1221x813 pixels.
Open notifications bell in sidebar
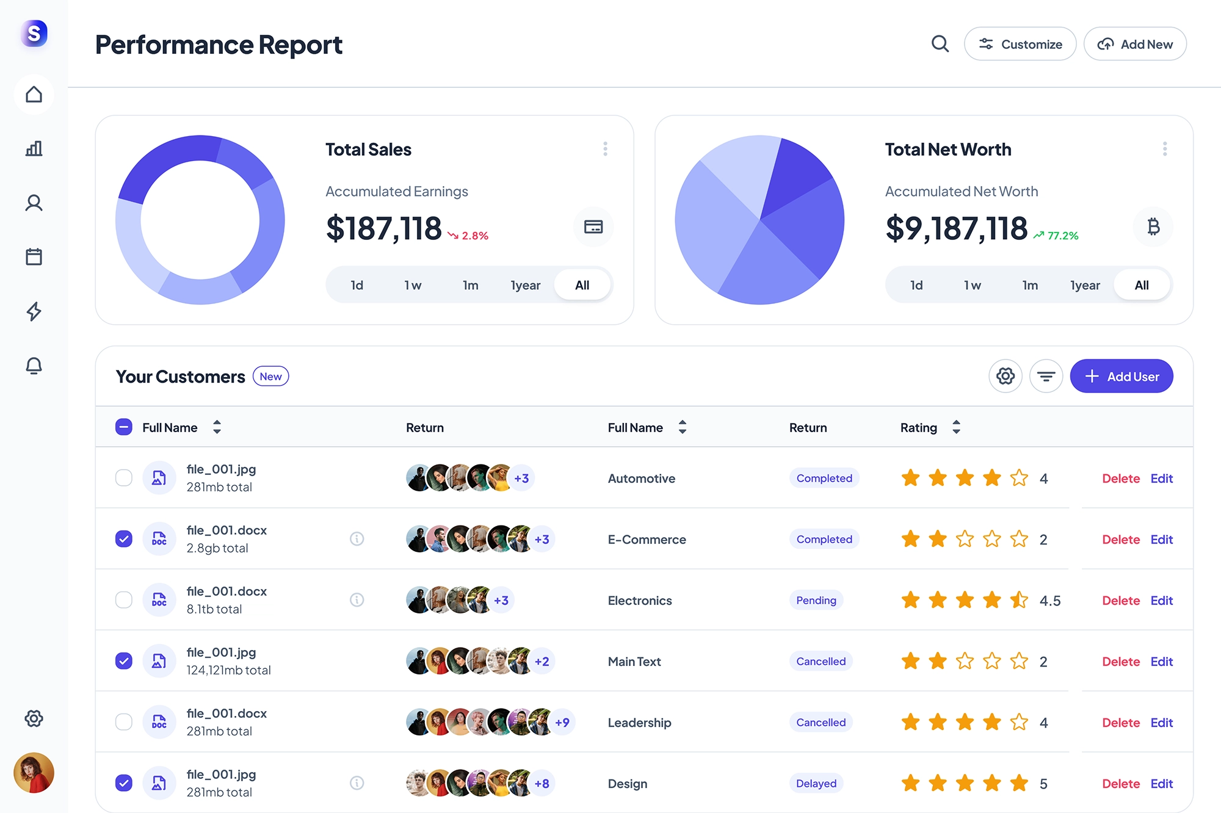tap(34, 366)
